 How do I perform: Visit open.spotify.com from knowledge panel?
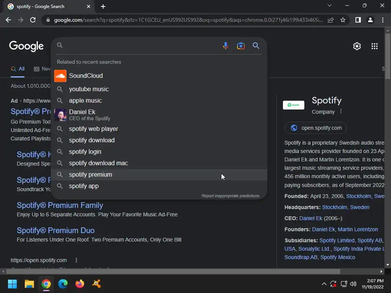(315, 128)
